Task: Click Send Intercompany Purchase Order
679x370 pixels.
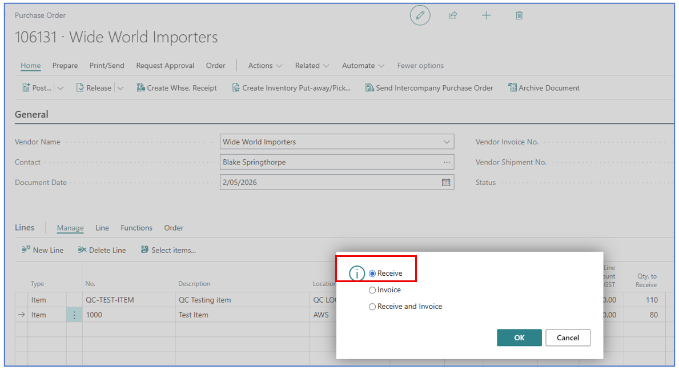Action: tap(429, 88)
